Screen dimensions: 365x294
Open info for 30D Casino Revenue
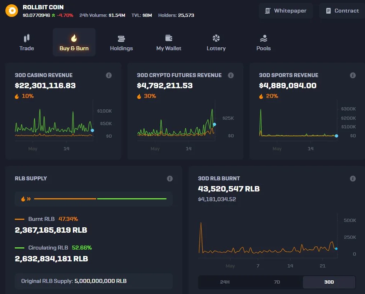tap(109, 75)
